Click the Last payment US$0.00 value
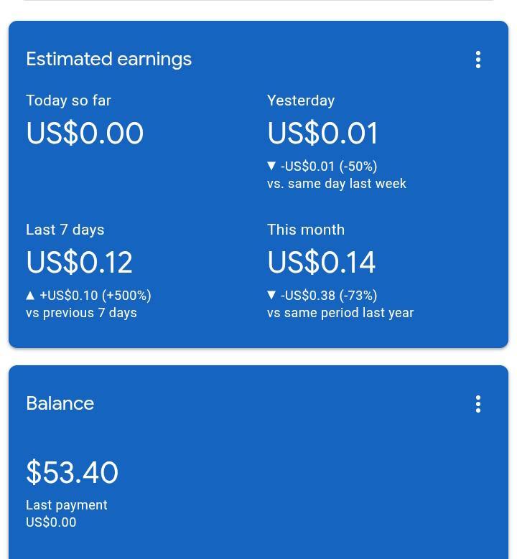This screenshot has width=517, height=559. tap(51, 522)
